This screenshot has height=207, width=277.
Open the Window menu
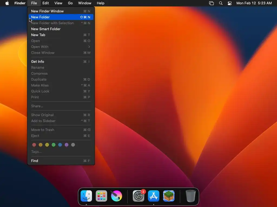point(85,3)
